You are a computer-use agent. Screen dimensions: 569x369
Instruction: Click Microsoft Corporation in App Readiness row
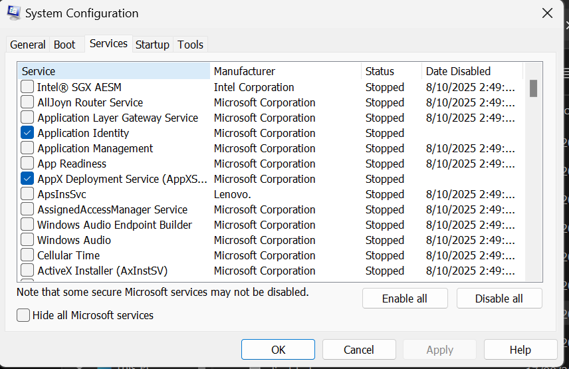tap(264, 164)
